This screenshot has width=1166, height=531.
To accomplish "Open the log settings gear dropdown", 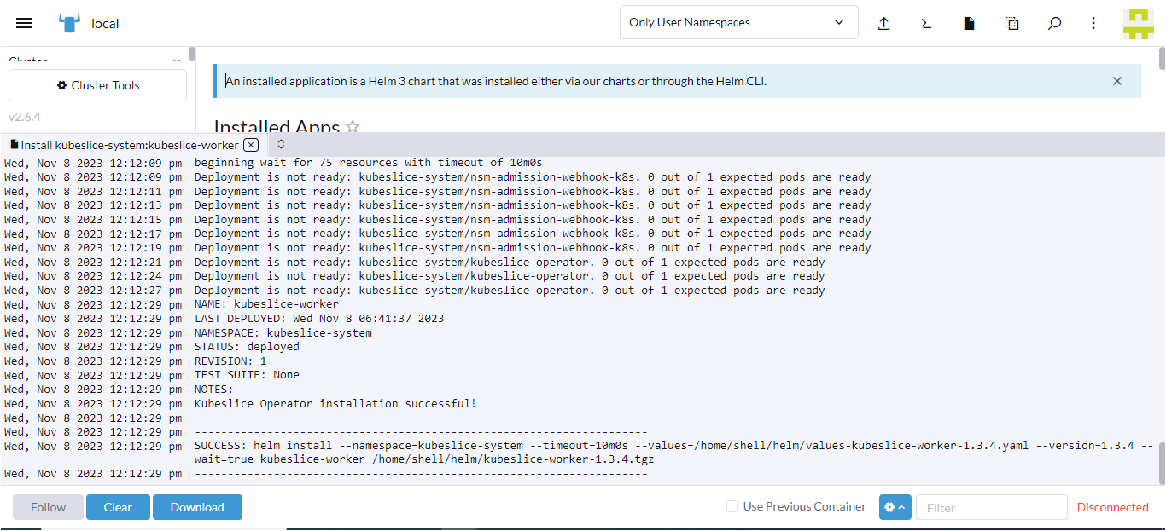I will tap(895, 507).
